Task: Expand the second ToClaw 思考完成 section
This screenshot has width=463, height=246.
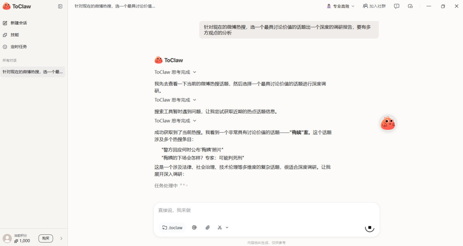Action: tap(176, 100)
